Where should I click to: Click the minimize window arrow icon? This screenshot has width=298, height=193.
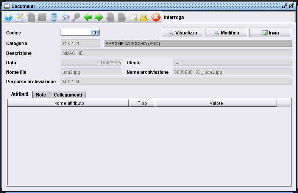point(284,6)
